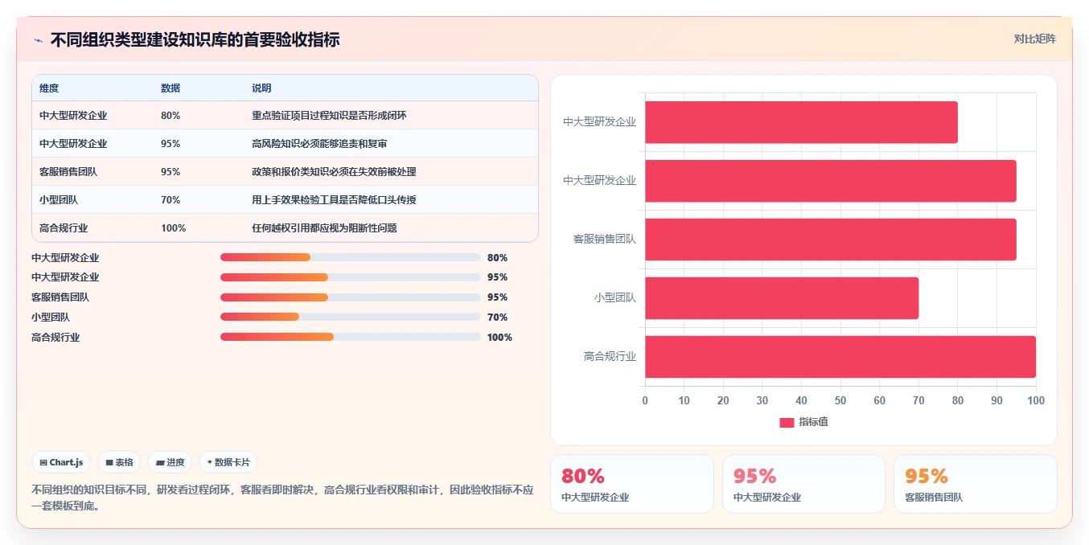
Task: Open the 对比矩阵 badge
Action: (1034, 39)
